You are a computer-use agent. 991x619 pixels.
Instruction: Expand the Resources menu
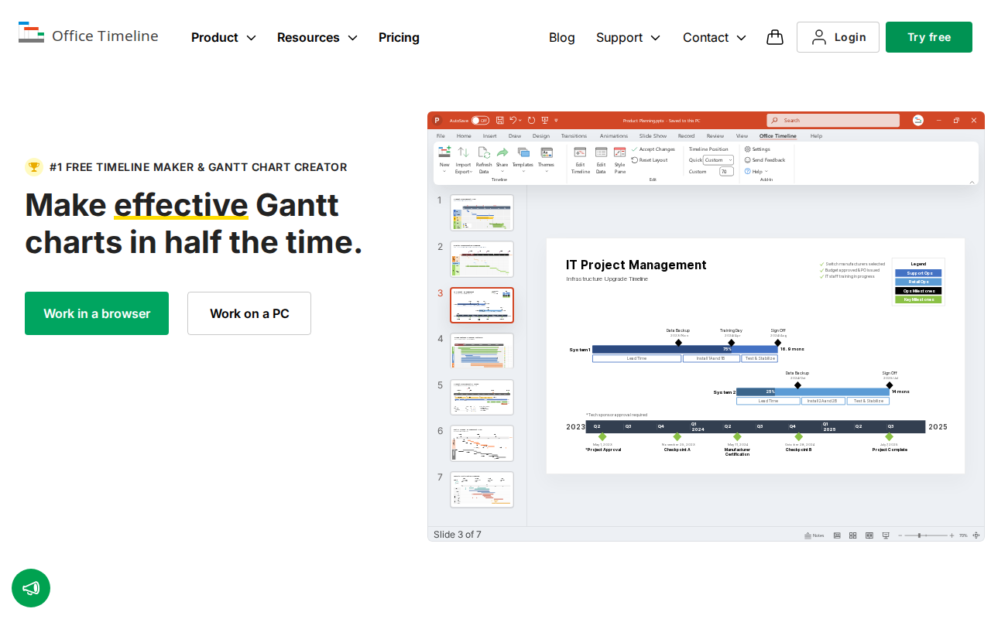coord(317,37)
